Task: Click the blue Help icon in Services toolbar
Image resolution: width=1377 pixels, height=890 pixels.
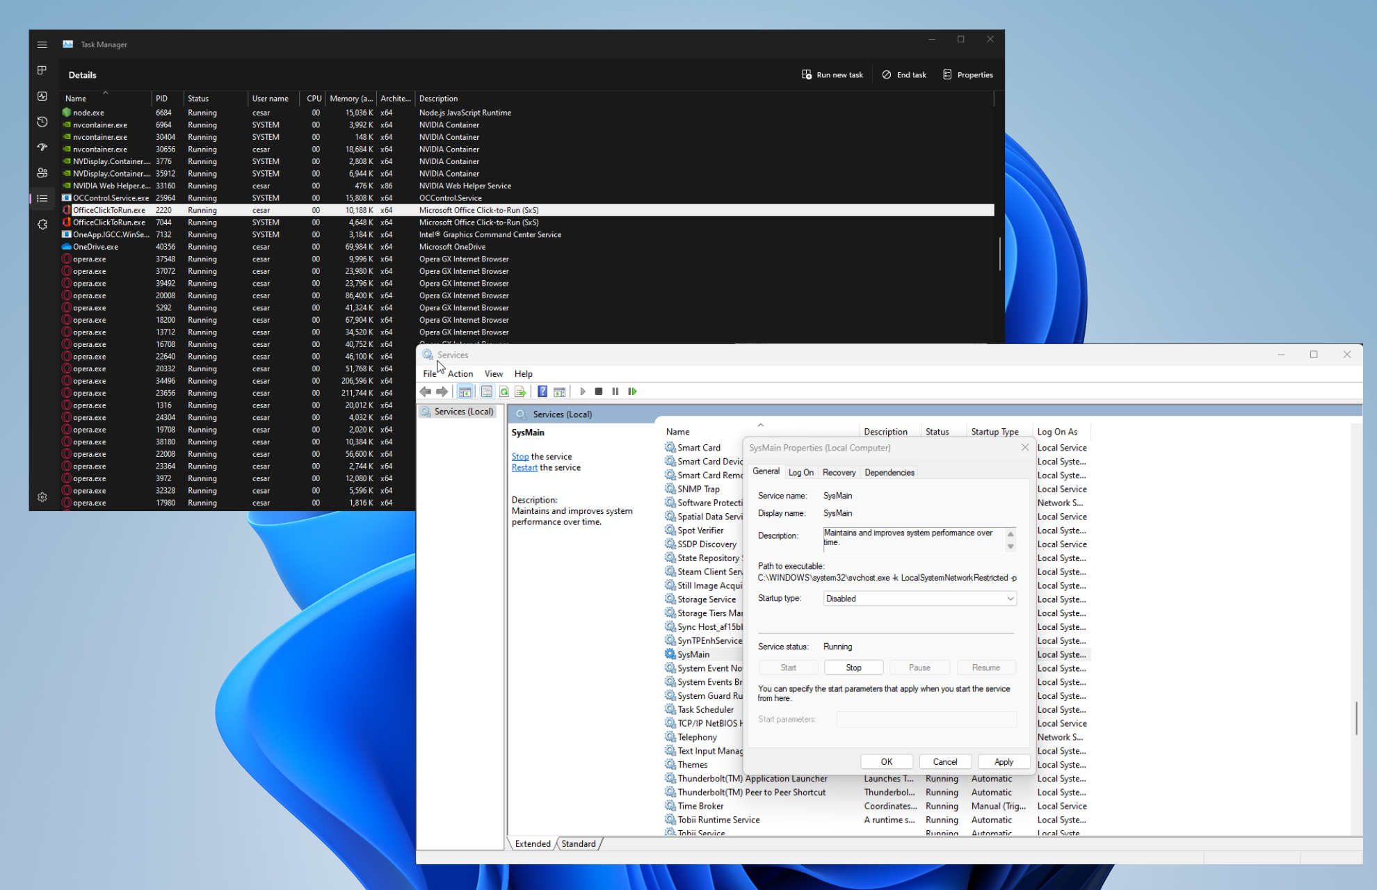Action: click(542, 391)
